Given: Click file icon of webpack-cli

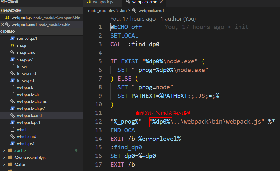Looking at the screenshot, I should click(x=12, y=94).
